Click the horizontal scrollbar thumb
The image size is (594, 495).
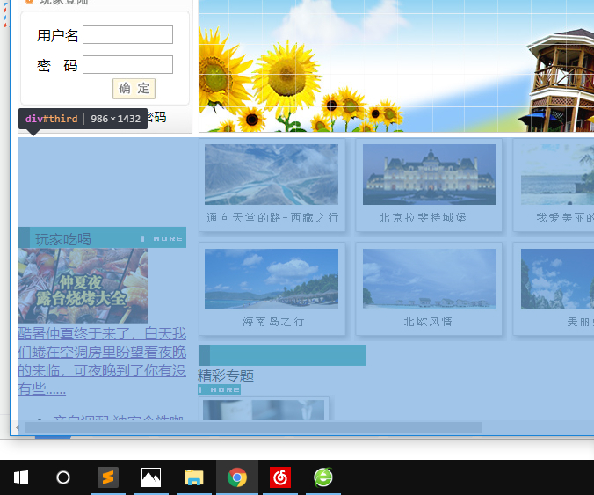(253, 428)
